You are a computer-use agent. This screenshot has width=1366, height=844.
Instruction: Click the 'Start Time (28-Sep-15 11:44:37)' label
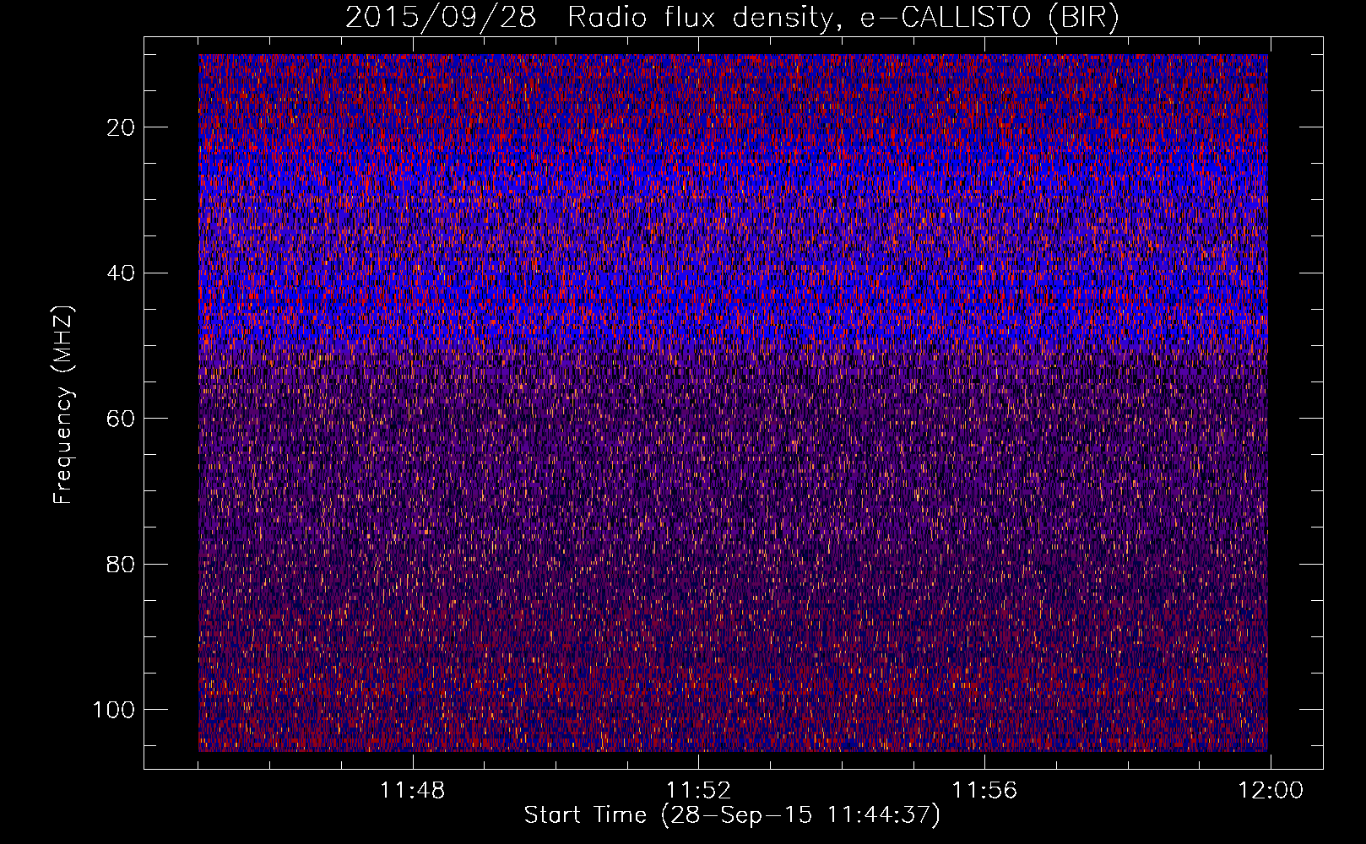click(x=732, y=815)
